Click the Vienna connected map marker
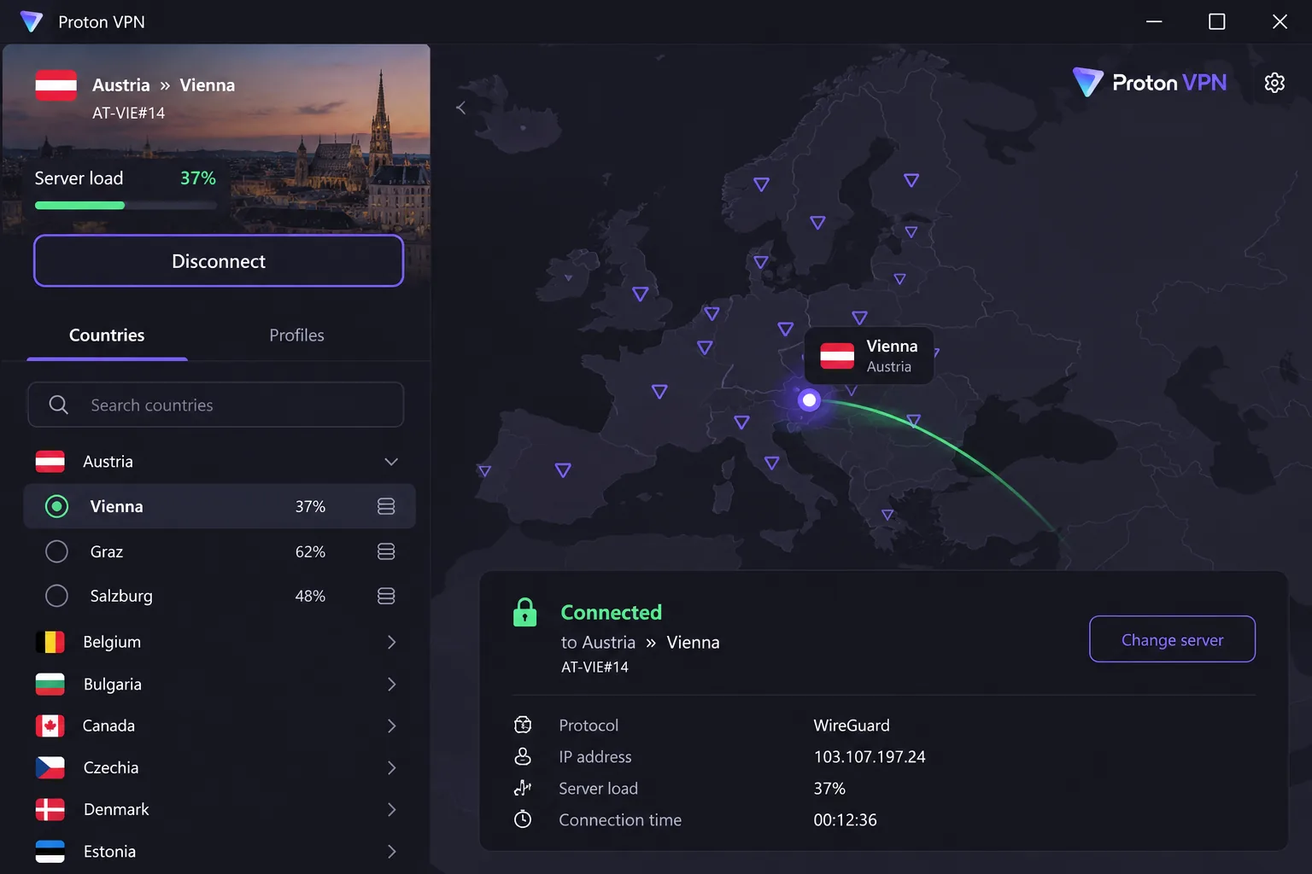 point(809,399)
